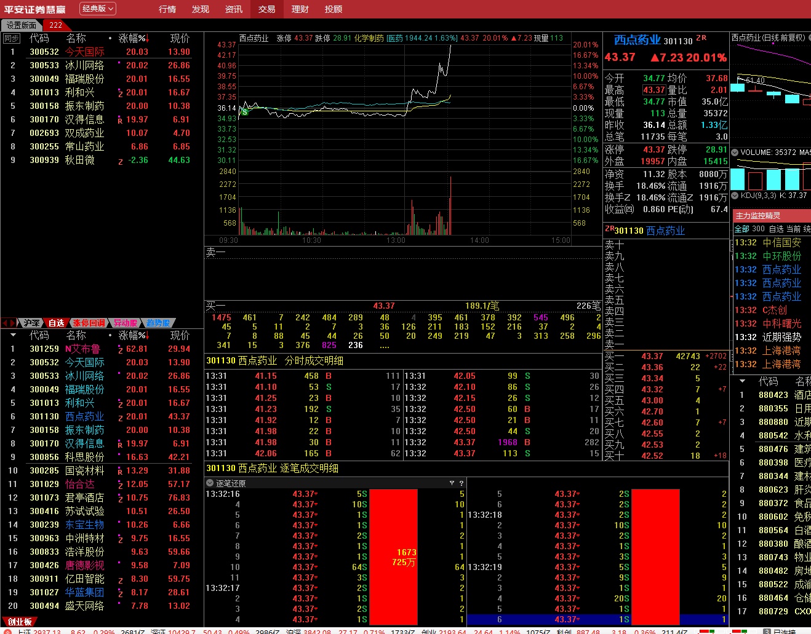811x634 pixels.
Task: Click the 全部 filter in 主力监控精灵
Action: [x=741, y=229]
